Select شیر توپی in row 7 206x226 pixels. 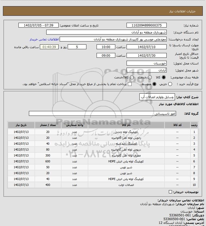pyautogui.click(x=126, y=167)
